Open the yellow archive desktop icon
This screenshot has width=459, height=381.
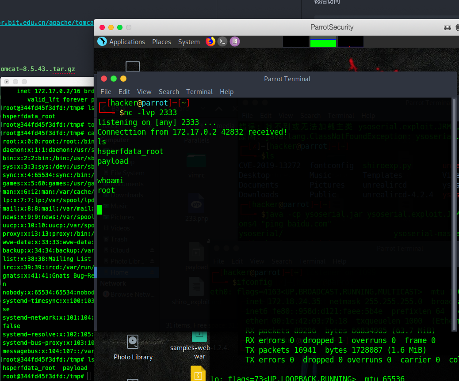[198, 373]
